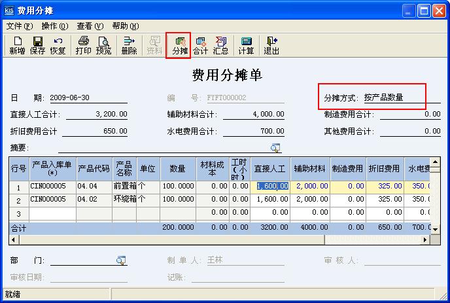
Task: Click the table's scroll up arrow
Action: click(x=435, y=162)
